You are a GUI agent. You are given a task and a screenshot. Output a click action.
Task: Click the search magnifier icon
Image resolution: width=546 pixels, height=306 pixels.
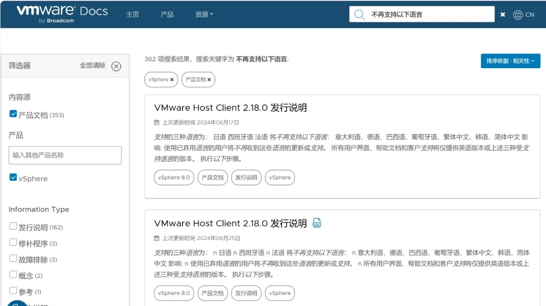tap(359, 15)
